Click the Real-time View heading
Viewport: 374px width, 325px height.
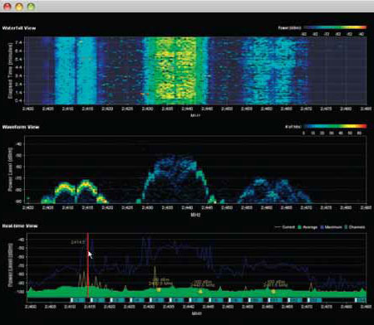click(x=20, y=226)
